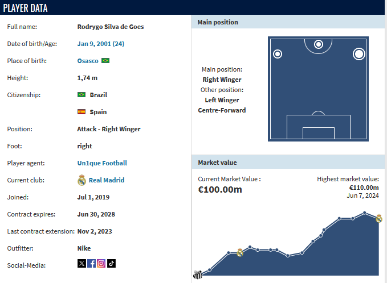Click the date Jun 7, 2024
387x283 pixels.
[362, 195]
